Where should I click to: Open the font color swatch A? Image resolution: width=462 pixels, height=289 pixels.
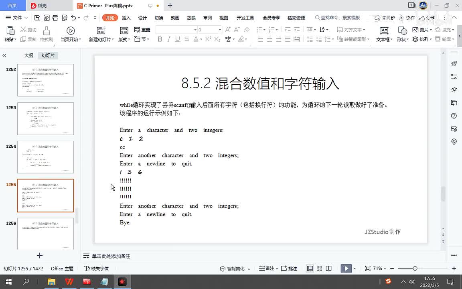click(x=196, y=39)
